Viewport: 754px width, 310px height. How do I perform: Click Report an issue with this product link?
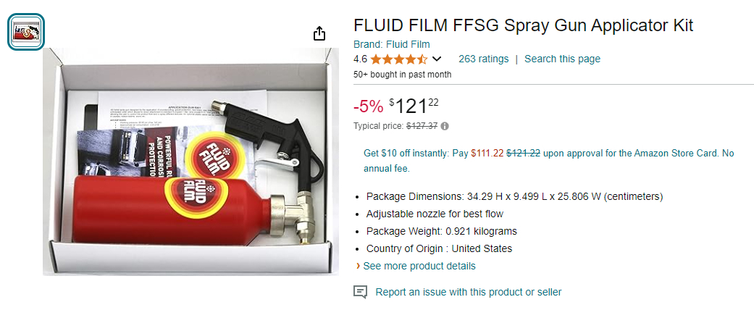pos(468,292)
